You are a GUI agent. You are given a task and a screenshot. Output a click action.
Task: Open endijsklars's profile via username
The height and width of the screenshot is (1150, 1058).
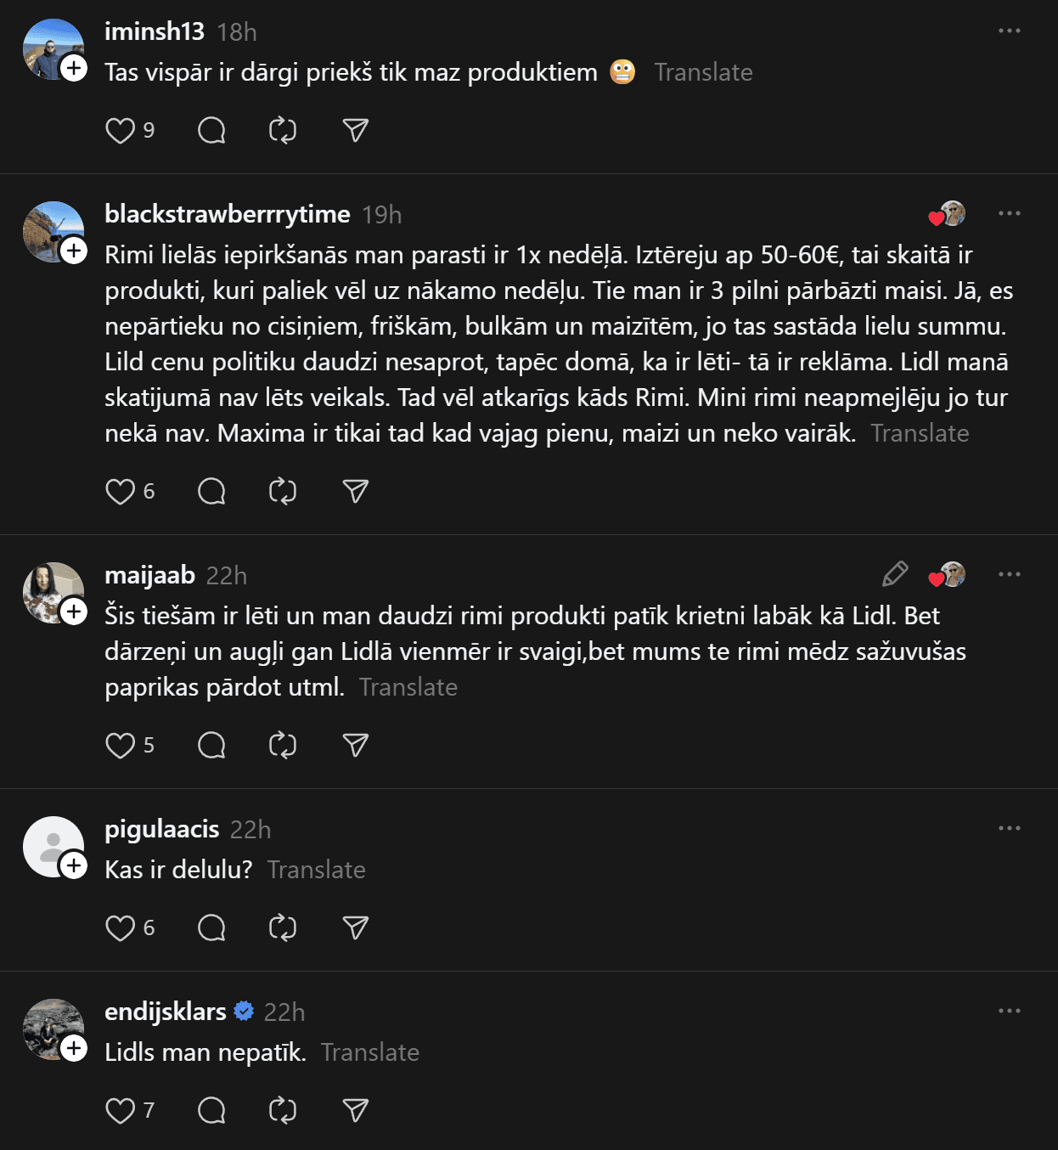pyautogui.click(x=166, y=1012)
